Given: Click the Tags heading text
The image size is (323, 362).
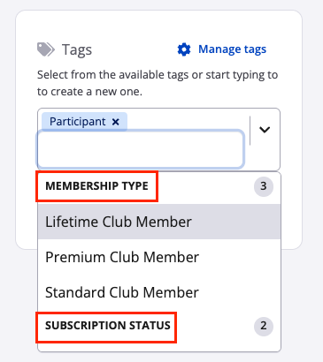Looking at the screenshot, I should [77, 49].
